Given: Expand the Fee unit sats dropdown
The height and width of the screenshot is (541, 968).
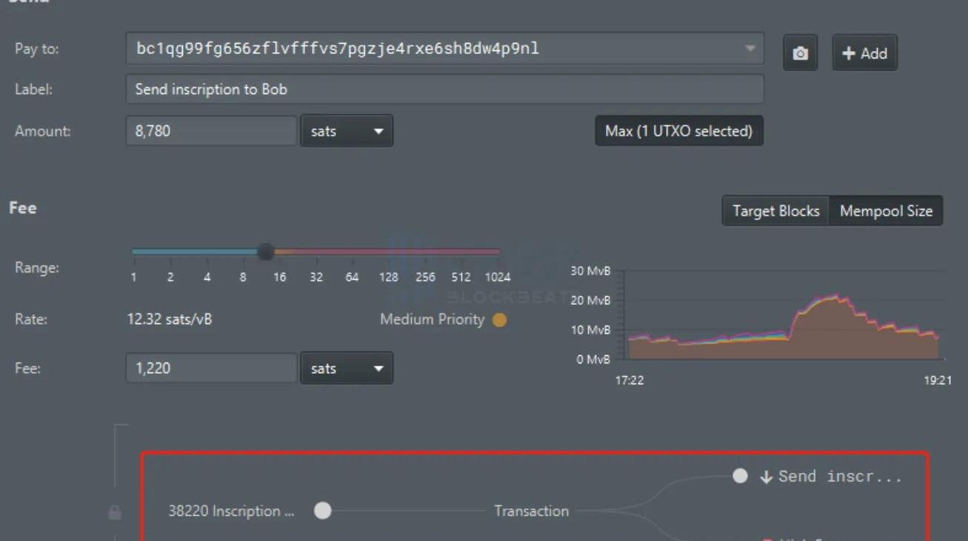Looking at the screenshot, I should [x=346, y=368].
